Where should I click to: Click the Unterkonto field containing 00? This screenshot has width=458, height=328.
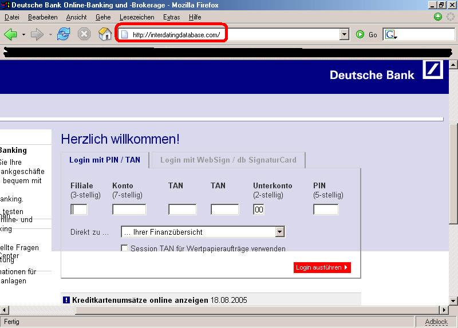pos(259,210)
